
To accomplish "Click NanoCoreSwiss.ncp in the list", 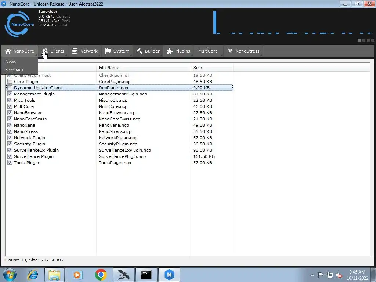I will point(119,119).
